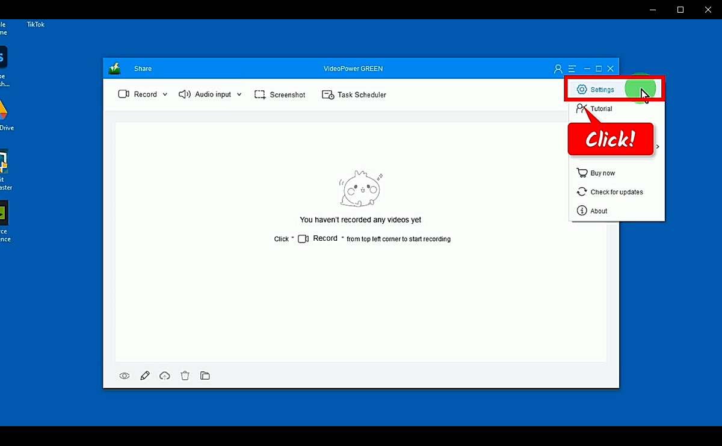Open the hamburger menu icon
Image resolution: width=722 pixels, height=446 pixels.
(572, 68)
